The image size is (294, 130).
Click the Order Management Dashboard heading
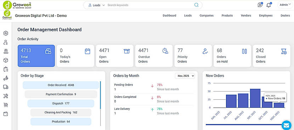(x=50, y=30)
